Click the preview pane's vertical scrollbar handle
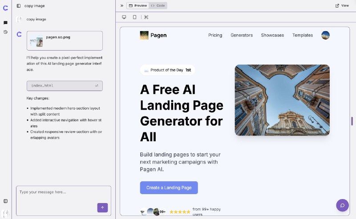Viewport: 356px width, 219px height. click(x=352, y=121)
